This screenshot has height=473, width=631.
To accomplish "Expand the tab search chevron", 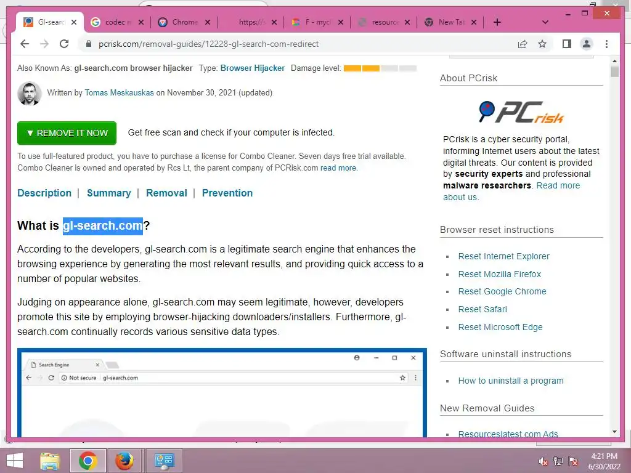I will click(545, 22).
